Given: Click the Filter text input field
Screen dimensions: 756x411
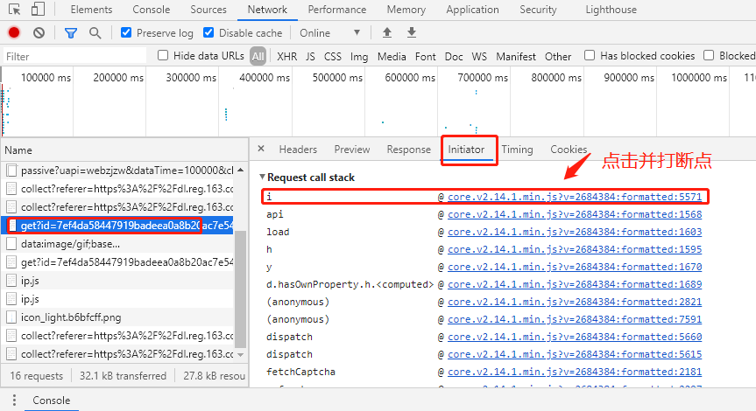Looking at the screenshot, I should pos(74,56).
